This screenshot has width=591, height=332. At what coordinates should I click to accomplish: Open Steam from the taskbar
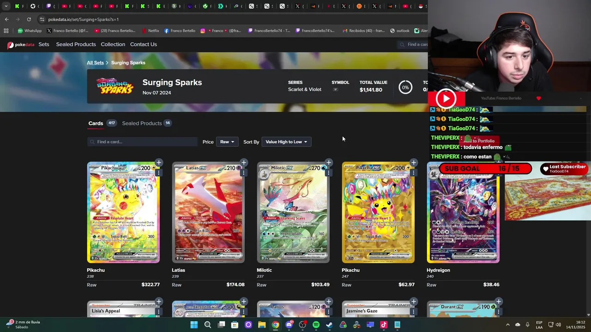pyautogui.click(x=329, y=325)
